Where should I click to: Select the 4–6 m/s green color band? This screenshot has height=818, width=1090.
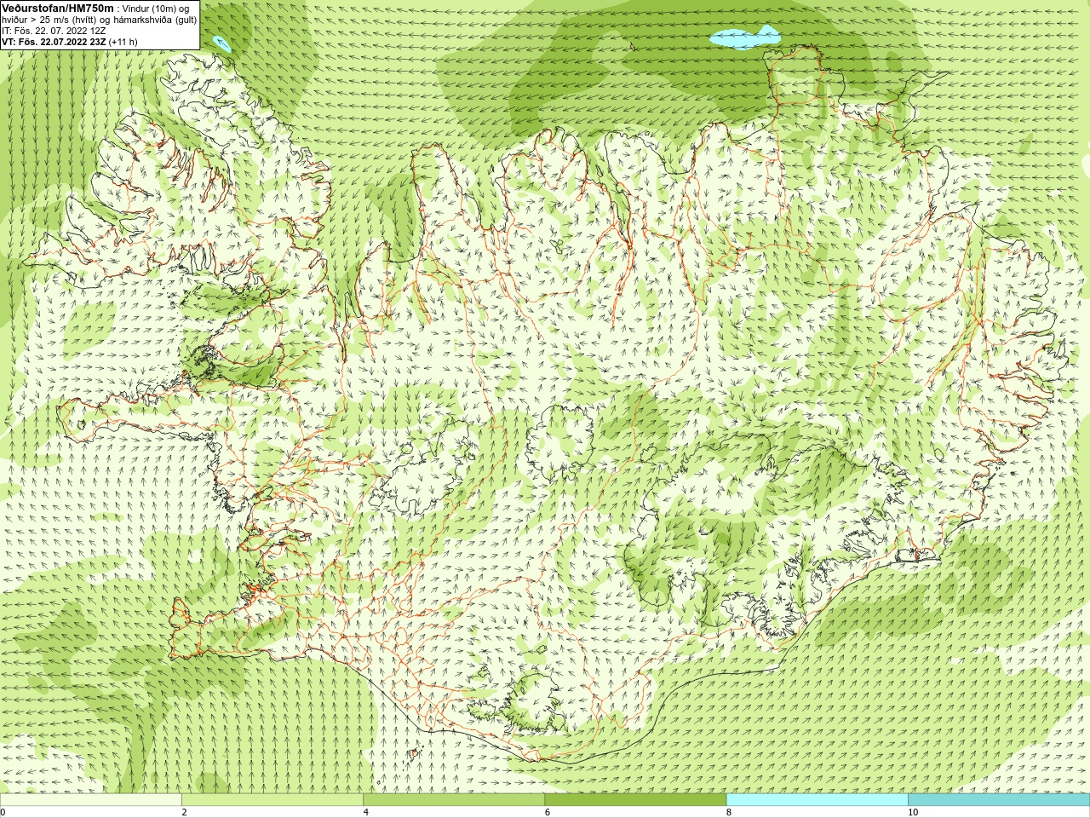click(x=454, y=800)
